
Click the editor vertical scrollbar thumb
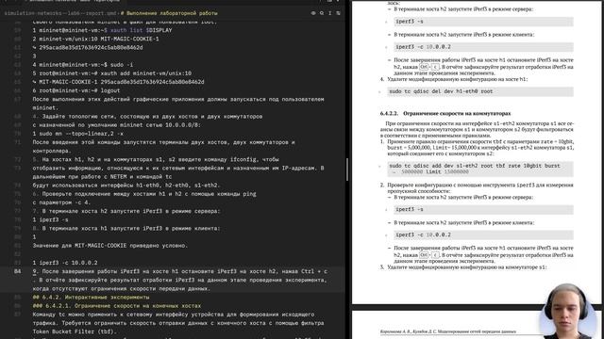[346, 169]
